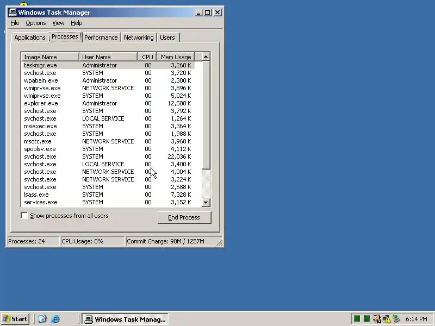The height and width of the screenshot is (326, 435).
Task: Select svchost.exe using 3,400 K
Action: 108,164
